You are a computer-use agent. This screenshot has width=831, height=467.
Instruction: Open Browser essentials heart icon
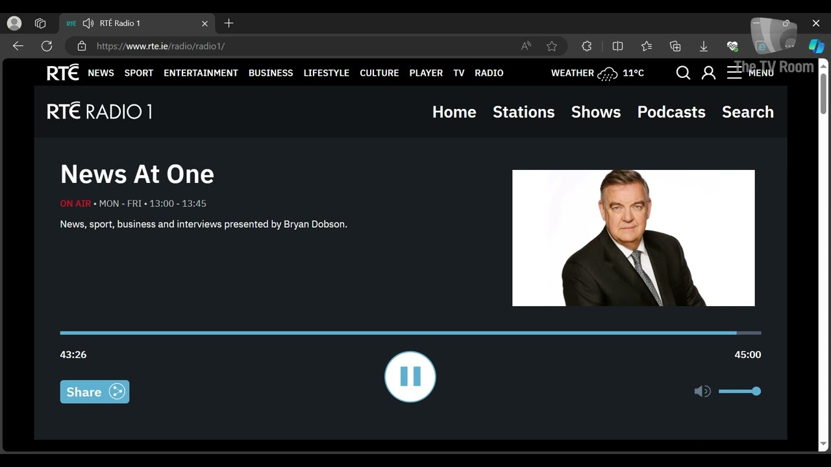coord(732,46)
